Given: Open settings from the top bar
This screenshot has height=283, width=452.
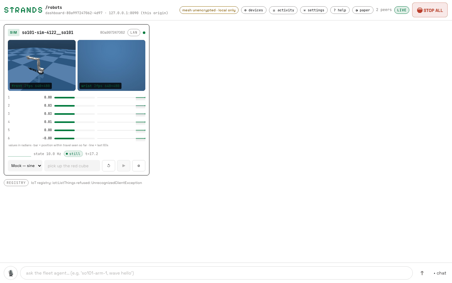Looking at the screenshot, I should (x=314, y=10).
